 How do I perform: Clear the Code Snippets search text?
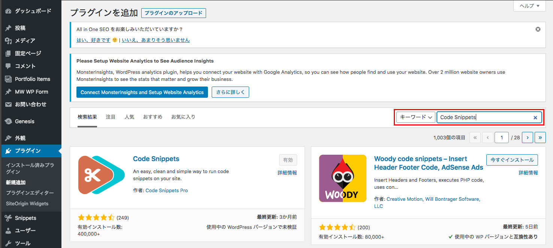point(535,118)
